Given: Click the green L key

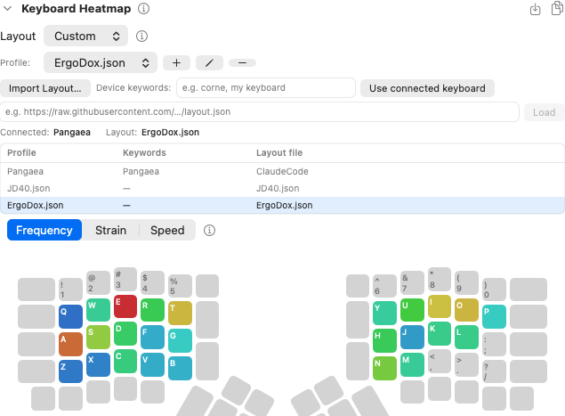Looking at the screenshot, I should coord(466,337).
